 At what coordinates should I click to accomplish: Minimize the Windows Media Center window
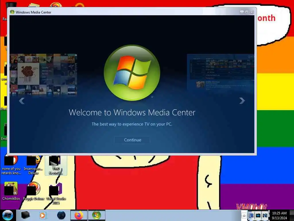[x=242, y=12]
